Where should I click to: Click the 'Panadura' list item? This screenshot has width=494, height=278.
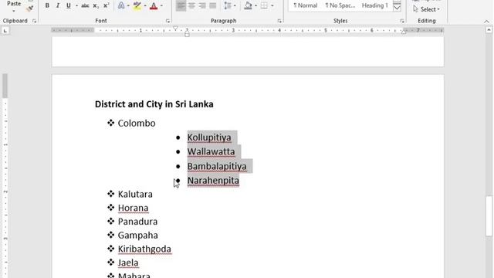[x=137, y=222]
